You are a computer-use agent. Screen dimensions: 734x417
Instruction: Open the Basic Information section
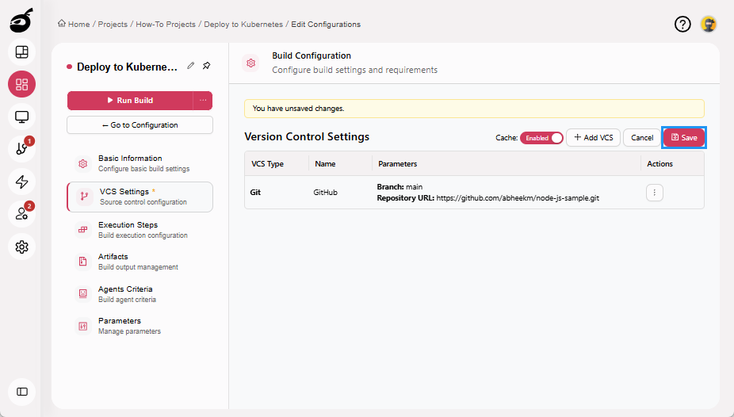coord(140,163)
